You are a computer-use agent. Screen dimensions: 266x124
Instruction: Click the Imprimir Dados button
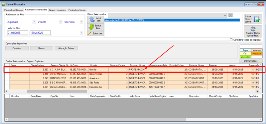click(251, 61)
